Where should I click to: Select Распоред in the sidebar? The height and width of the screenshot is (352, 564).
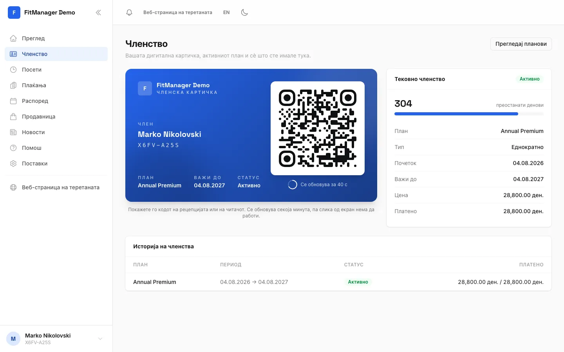pos(56,101)
